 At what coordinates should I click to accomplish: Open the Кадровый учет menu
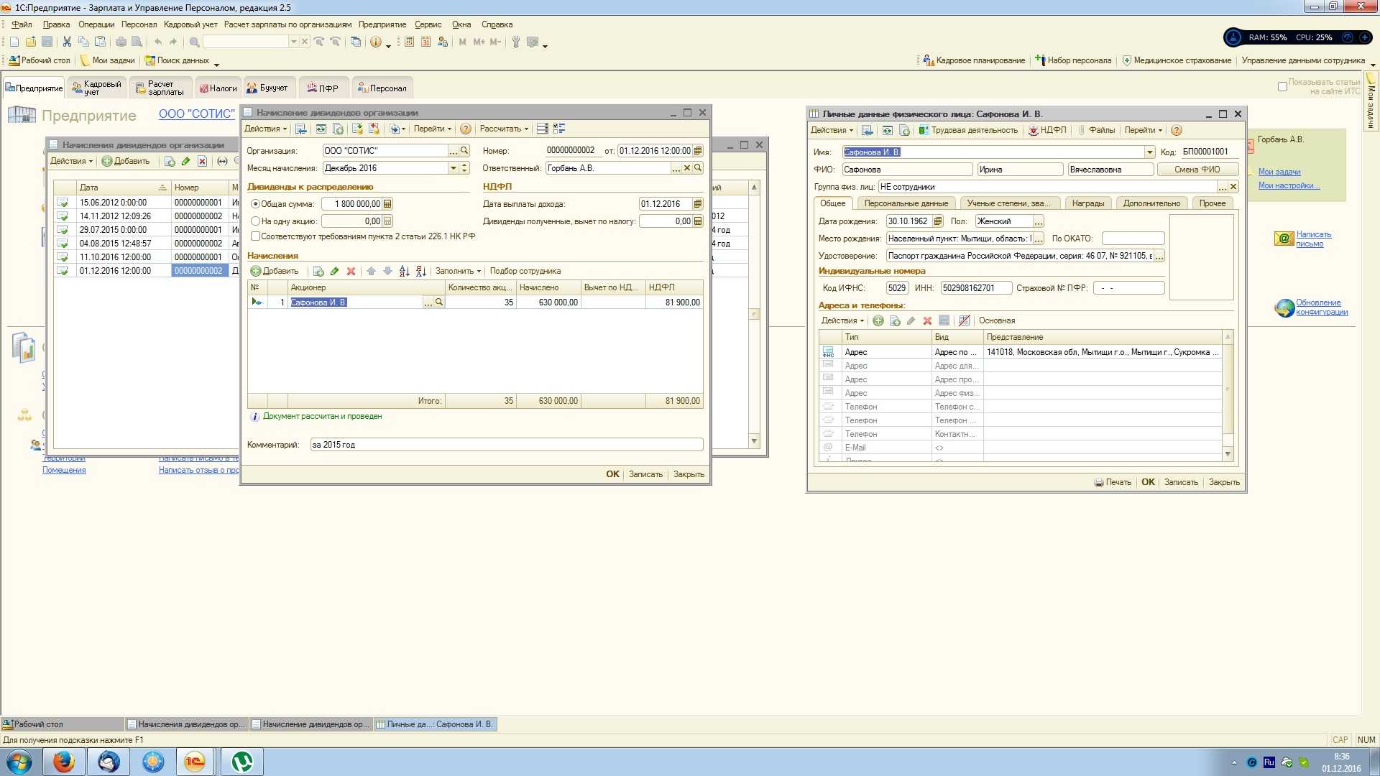[x=190, y=24]
